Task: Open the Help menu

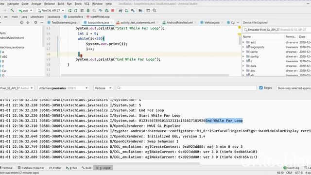Action: click(x=108, y=3)
